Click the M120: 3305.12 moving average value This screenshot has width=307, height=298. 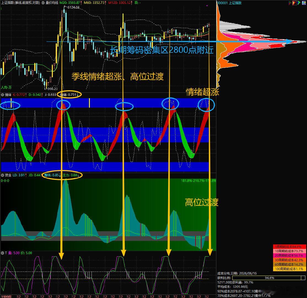[120, 3]
